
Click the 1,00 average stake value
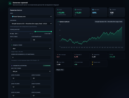tap(59, 64)
